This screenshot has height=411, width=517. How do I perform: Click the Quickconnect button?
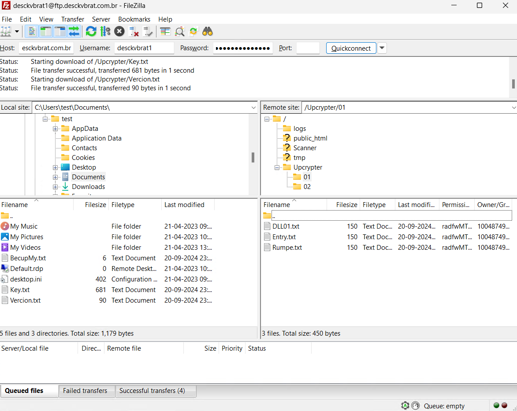point(351,48)
